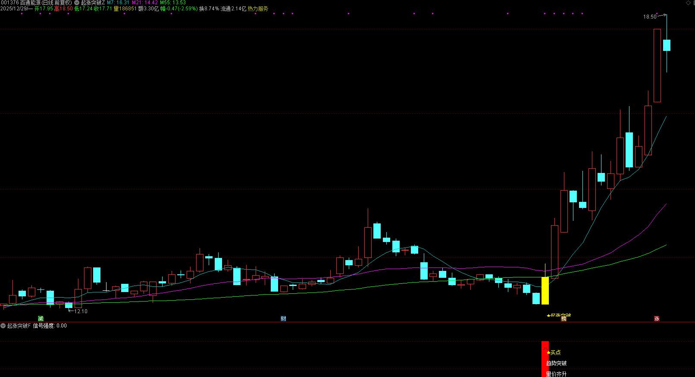Select the yellow breakout signal candle

click(545, 290)
